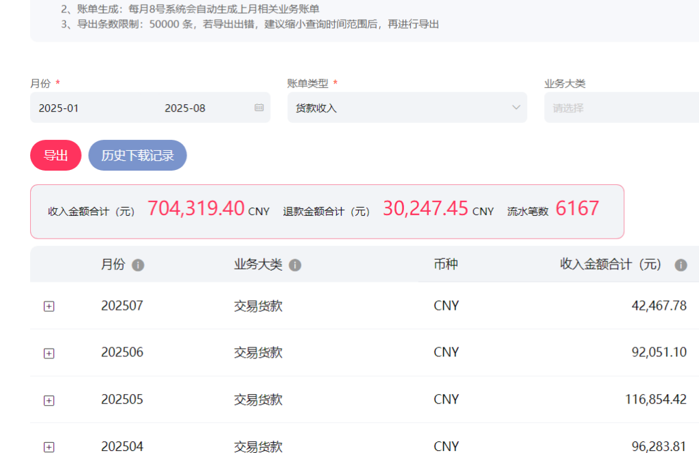Expand the 202507 row details
The height and width of the screenshot is (453, 699).
pos(49,306)
